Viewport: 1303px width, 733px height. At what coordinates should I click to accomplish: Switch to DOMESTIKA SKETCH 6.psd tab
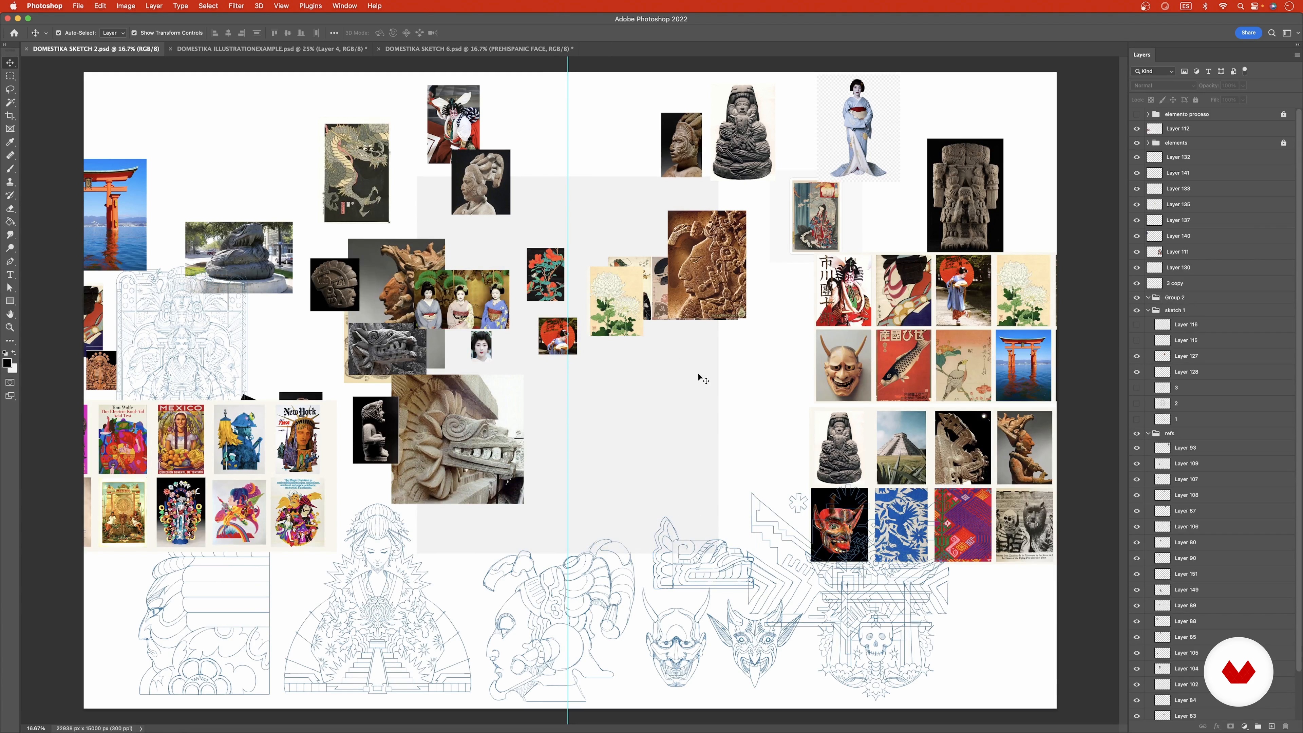(479, 49)
